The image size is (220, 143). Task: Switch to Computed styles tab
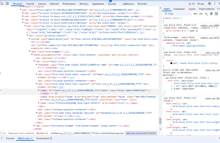[x=179, y=9]
